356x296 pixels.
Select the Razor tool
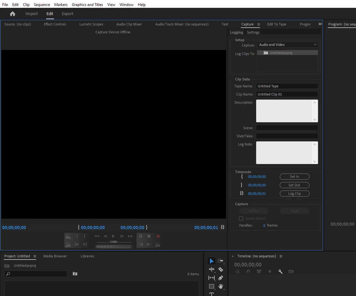(220, 269)
